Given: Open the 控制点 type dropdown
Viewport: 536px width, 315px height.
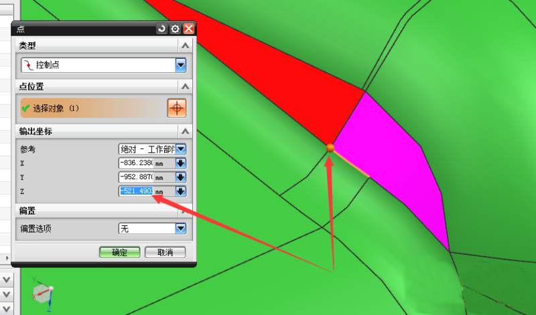Looking at the screenshot, I should click(x=180, y=66).
